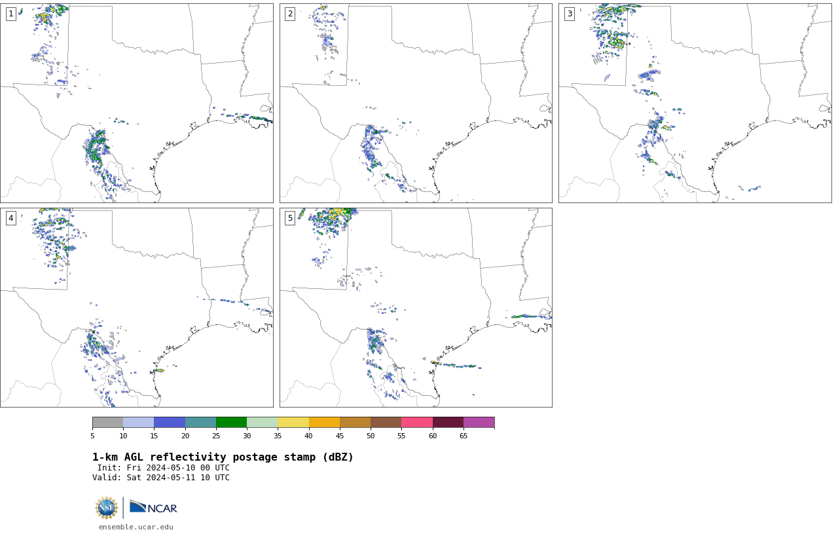
Task: Click the NCAR logo
Action: 153,508
